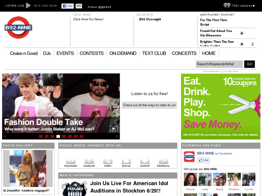Open Click Here For News link
This screenshot has height=196, width=262.
click(x=88, y=19)
